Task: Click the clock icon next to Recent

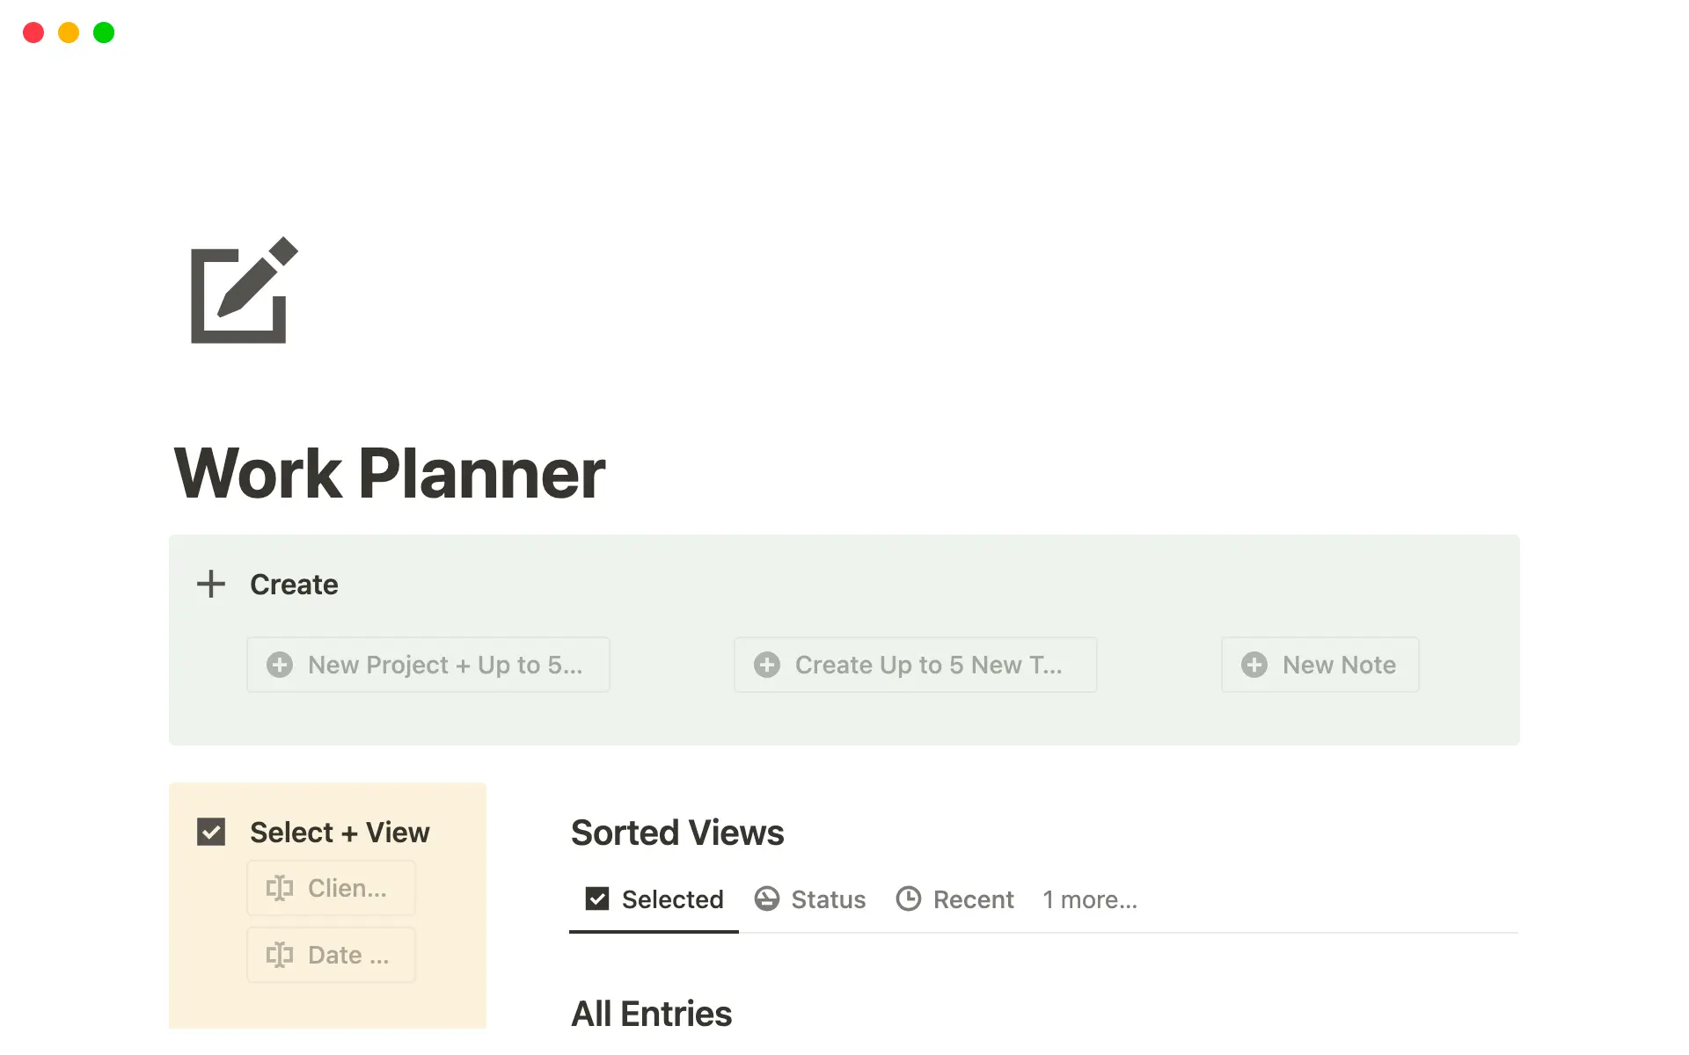Action: [910, 899]
